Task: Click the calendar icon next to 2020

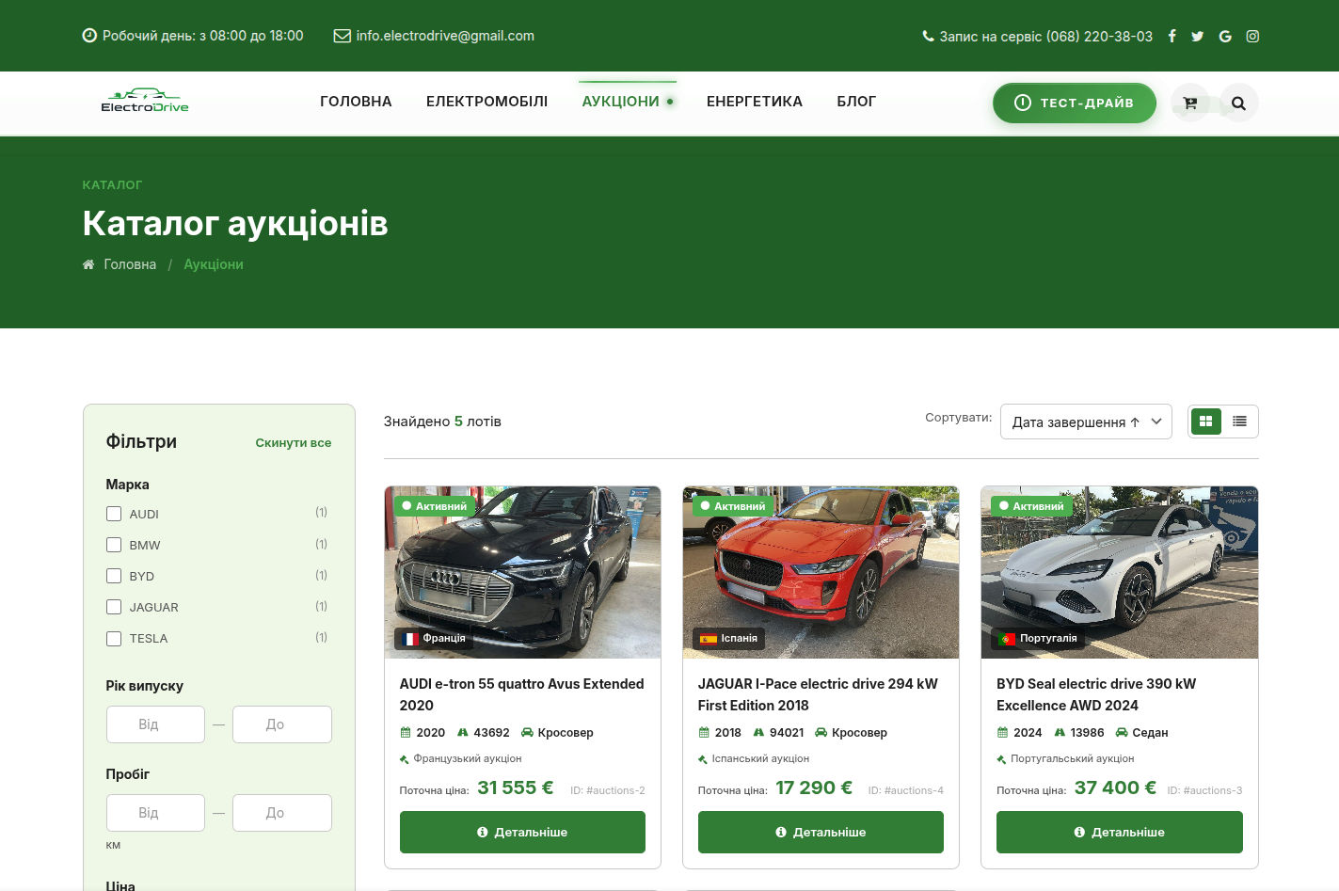Action: tap(406, 732)
